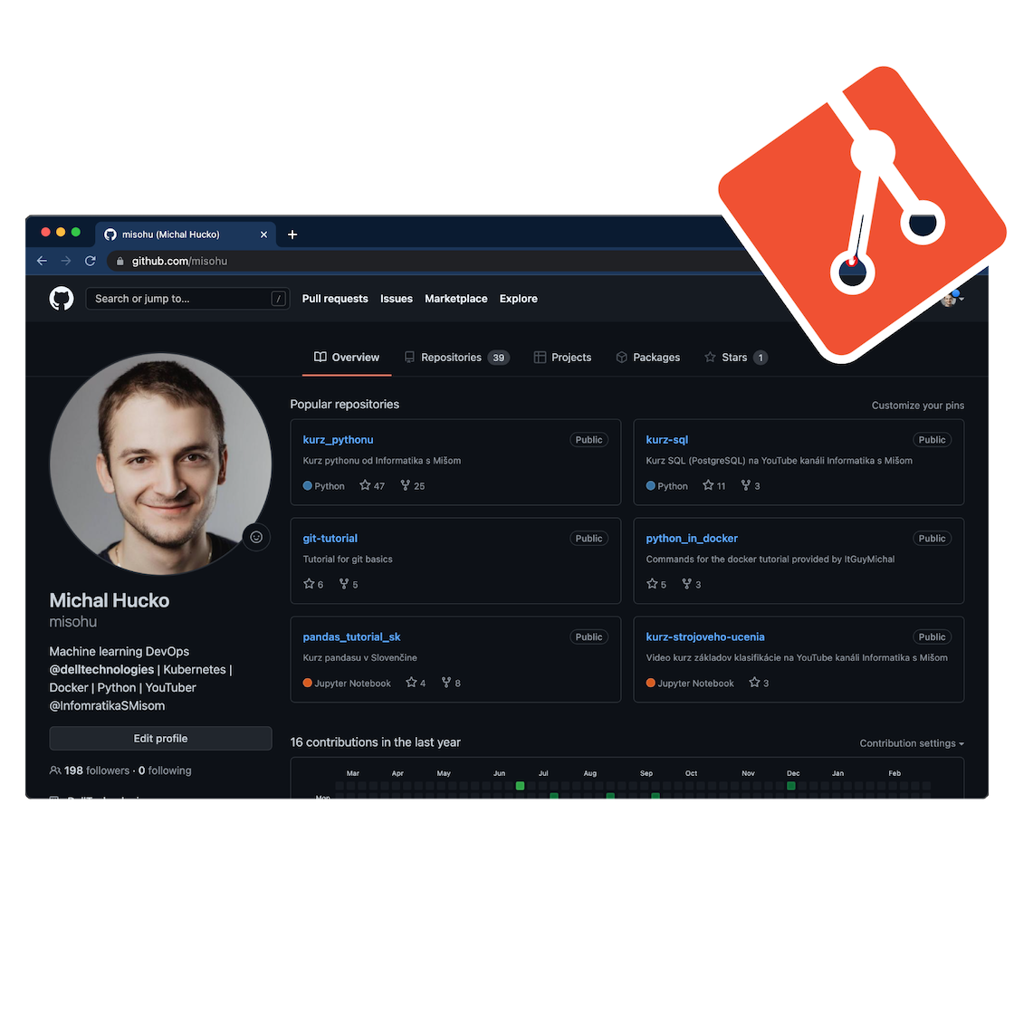
Task: Open Issues in the header
Action: click(x=397, y=299)
